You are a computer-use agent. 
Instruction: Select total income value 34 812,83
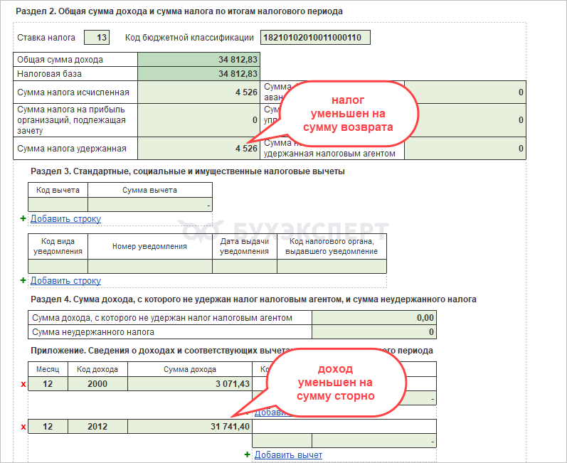pos(198,60)
